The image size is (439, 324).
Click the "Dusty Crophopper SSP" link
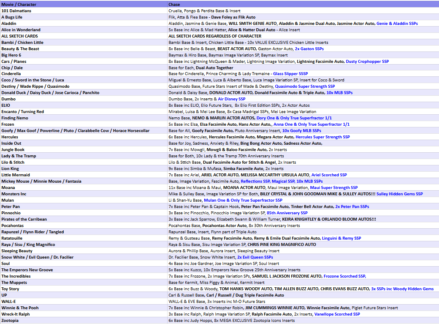click(x=367, y=62)
